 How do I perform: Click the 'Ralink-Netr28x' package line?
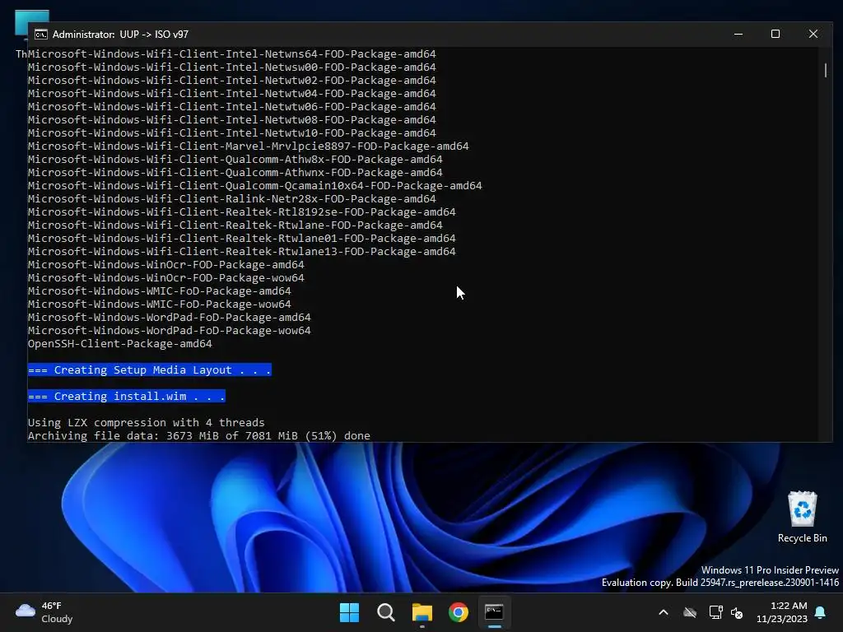(231, 199)
